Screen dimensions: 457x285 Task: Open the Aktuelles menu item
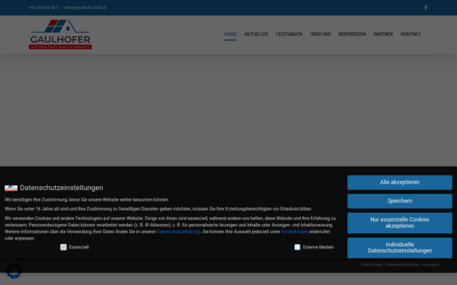point(256,34)
